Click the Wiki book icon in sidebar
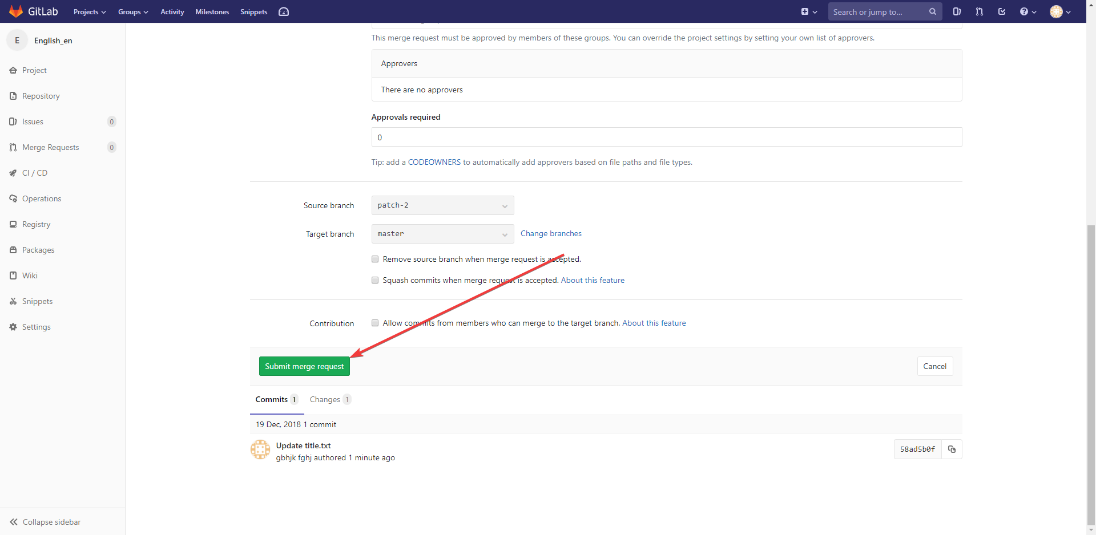 point(13,275)
